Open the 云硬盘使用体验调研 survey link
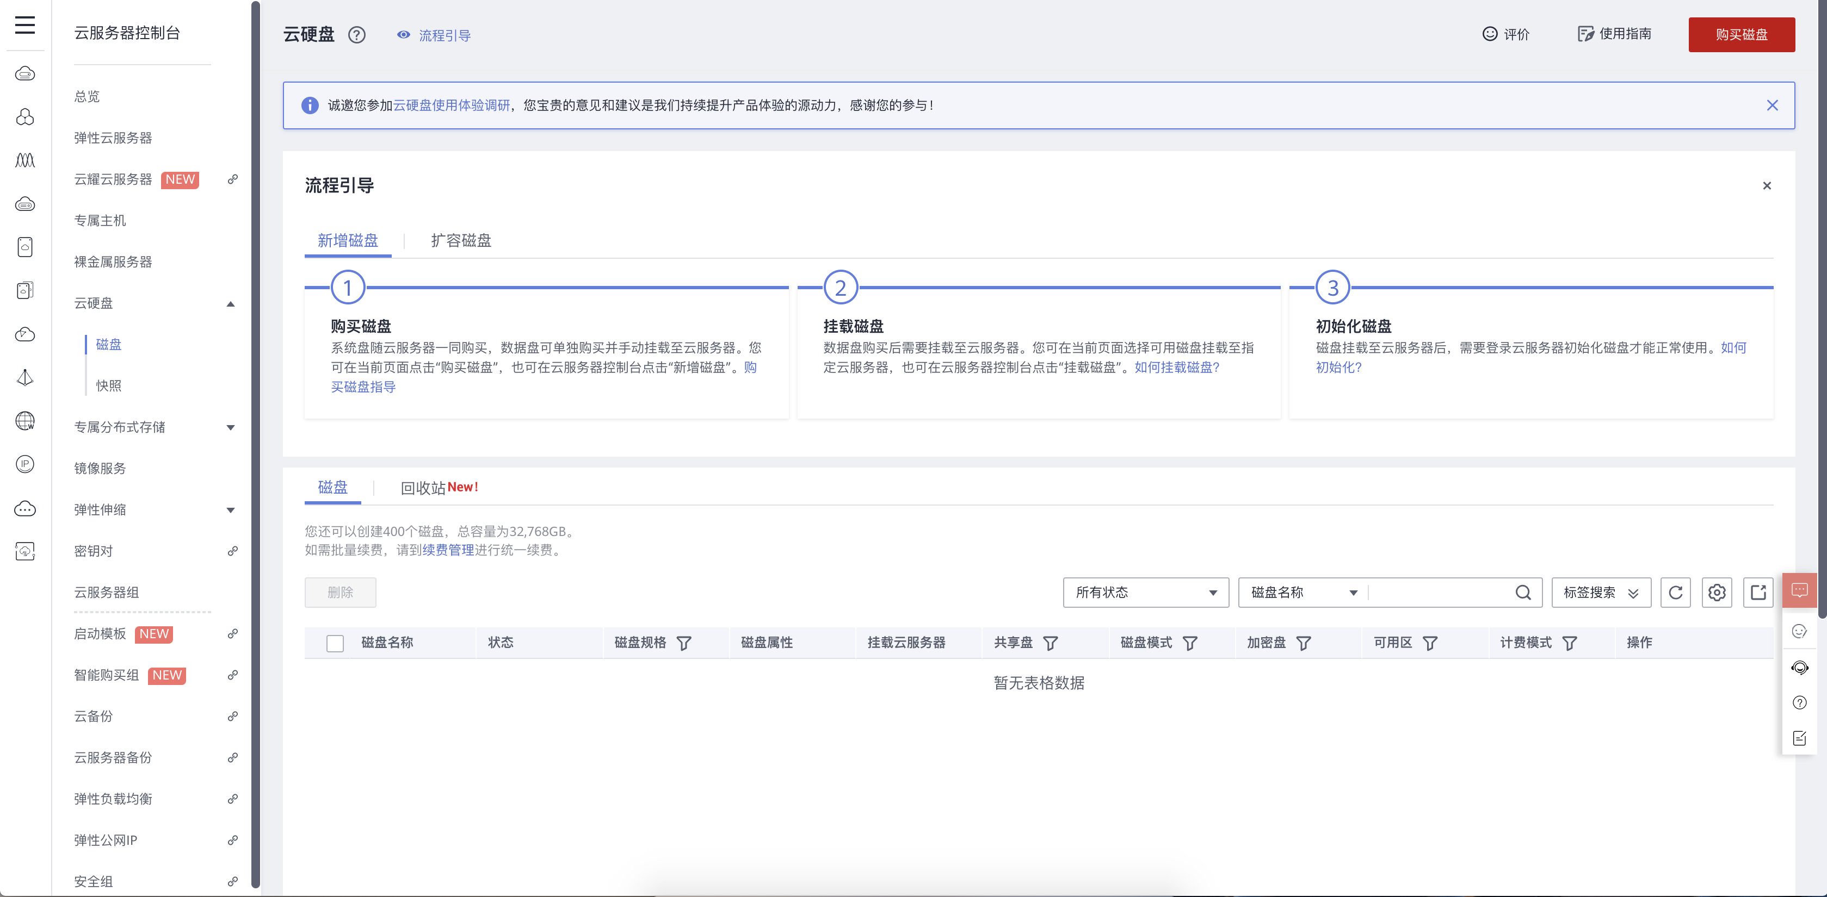 452,105
